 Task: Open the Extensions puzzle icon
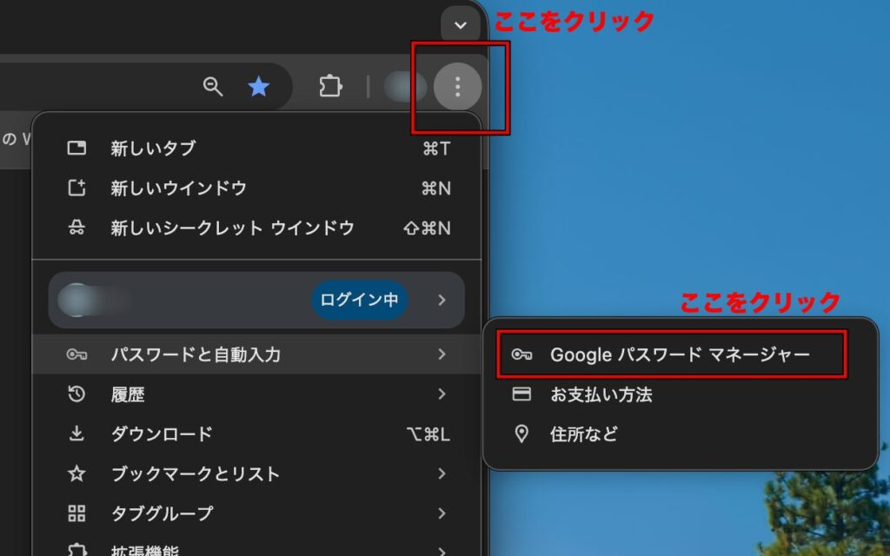[x=330, y=86]
